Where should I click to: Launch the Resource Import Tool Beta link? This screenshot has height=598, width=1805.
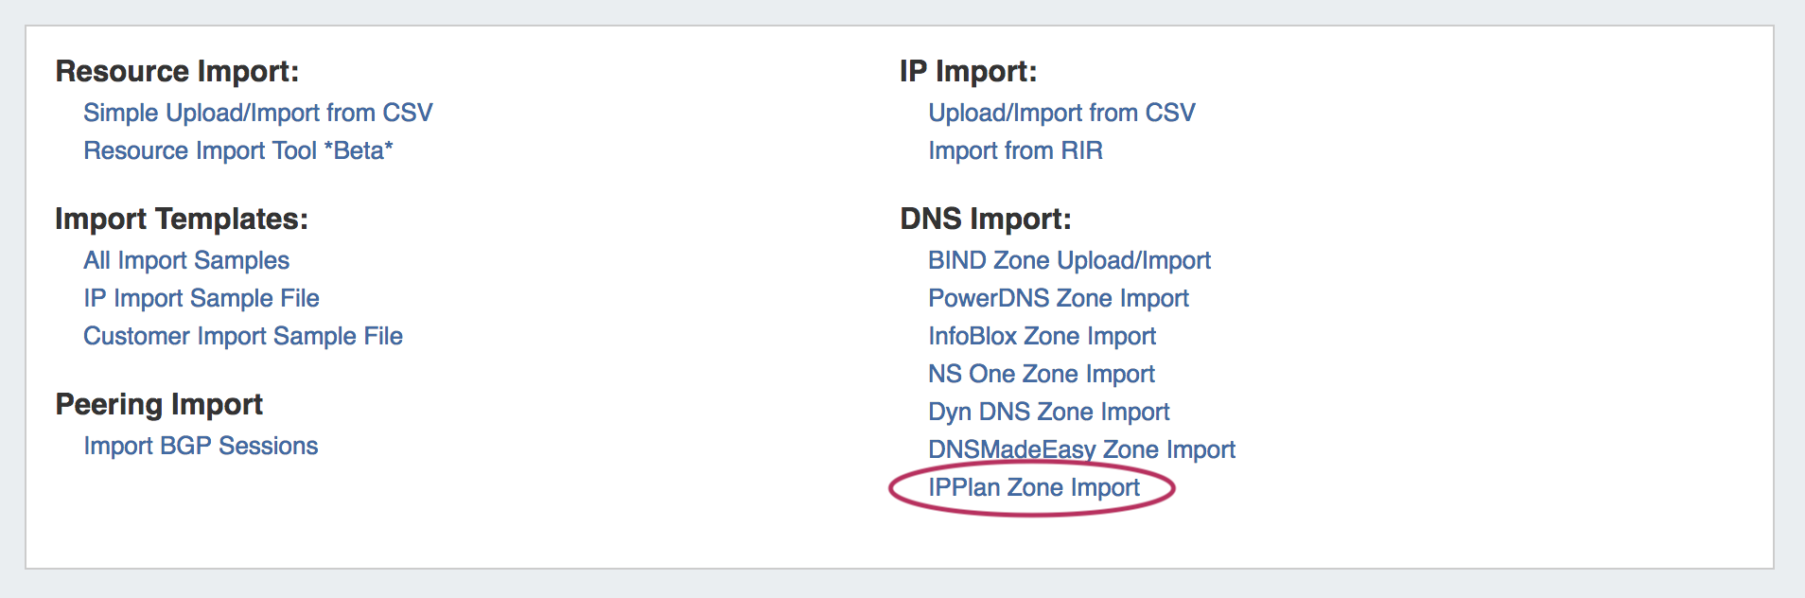pos(237,150)
